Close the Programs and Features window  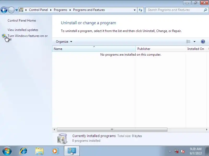coord(204,3)
